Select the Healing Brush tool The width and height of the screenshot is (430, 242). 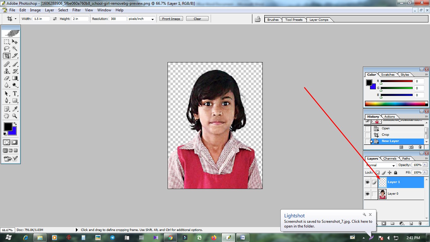[x=6, y=64]
